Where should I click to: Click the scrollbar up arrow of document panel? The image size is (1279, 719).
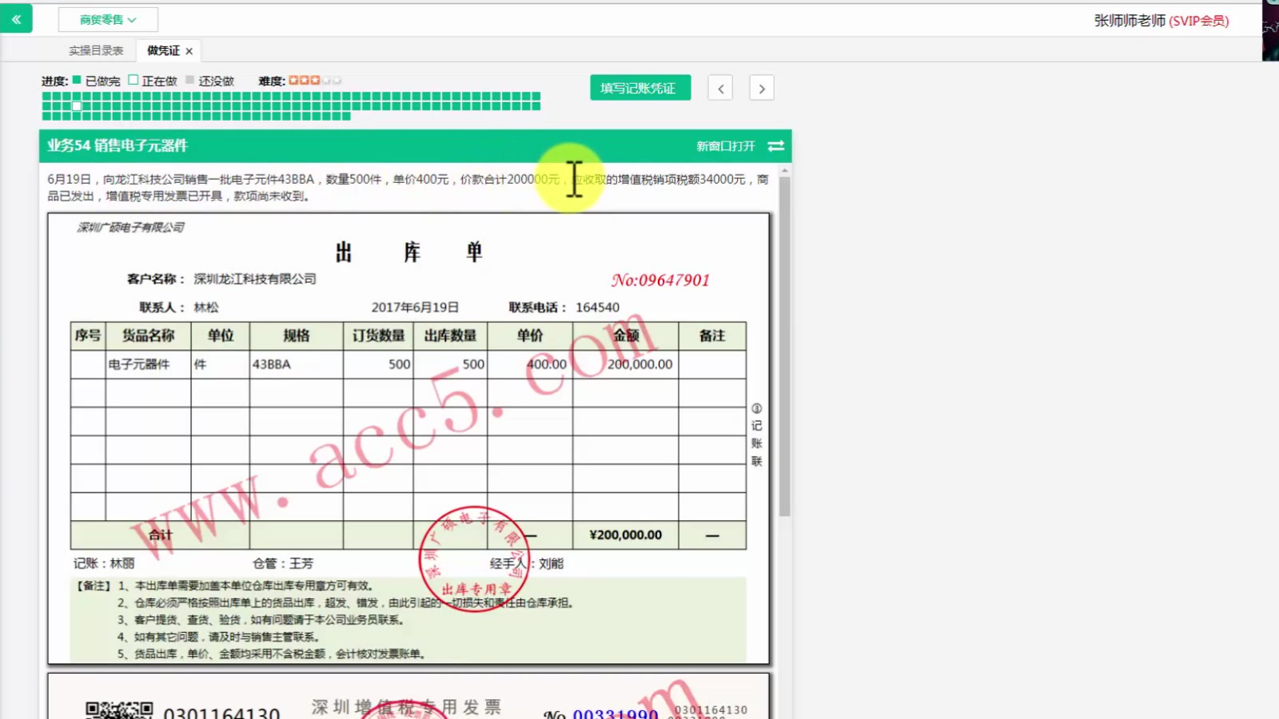pos(785,171)
